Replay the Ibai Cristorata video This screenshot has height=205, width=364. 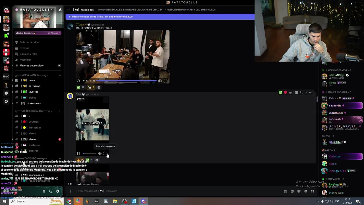coord(78,81)
